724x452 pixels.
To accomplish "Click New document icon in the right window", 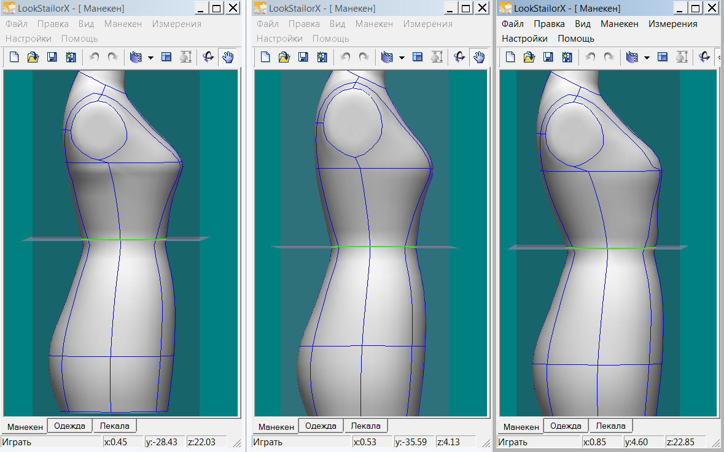I will coord(511,57).
